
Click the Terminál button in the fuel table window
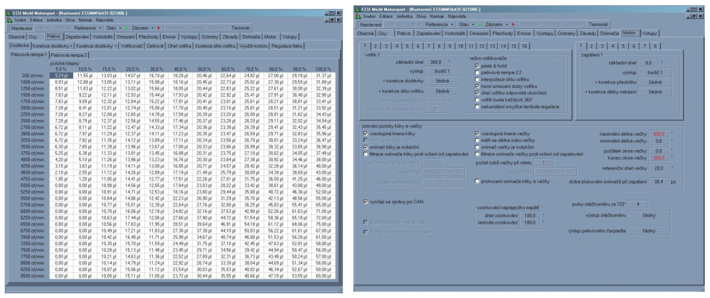240,28
